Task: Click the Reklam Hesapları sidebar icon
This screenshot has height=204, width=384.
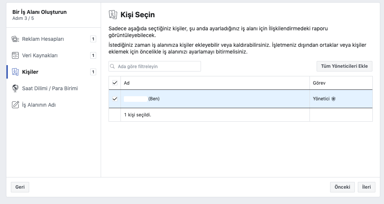Action: (x=15, y=39)
